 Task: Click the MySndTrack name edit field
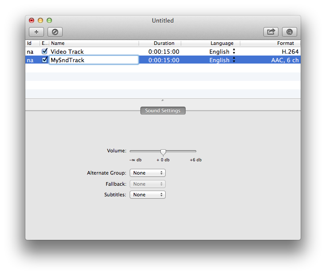(94, 60)
